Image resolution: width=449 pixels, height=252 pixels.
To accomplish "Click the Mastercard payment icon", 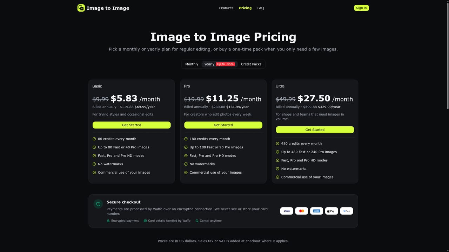I will 302,211.
